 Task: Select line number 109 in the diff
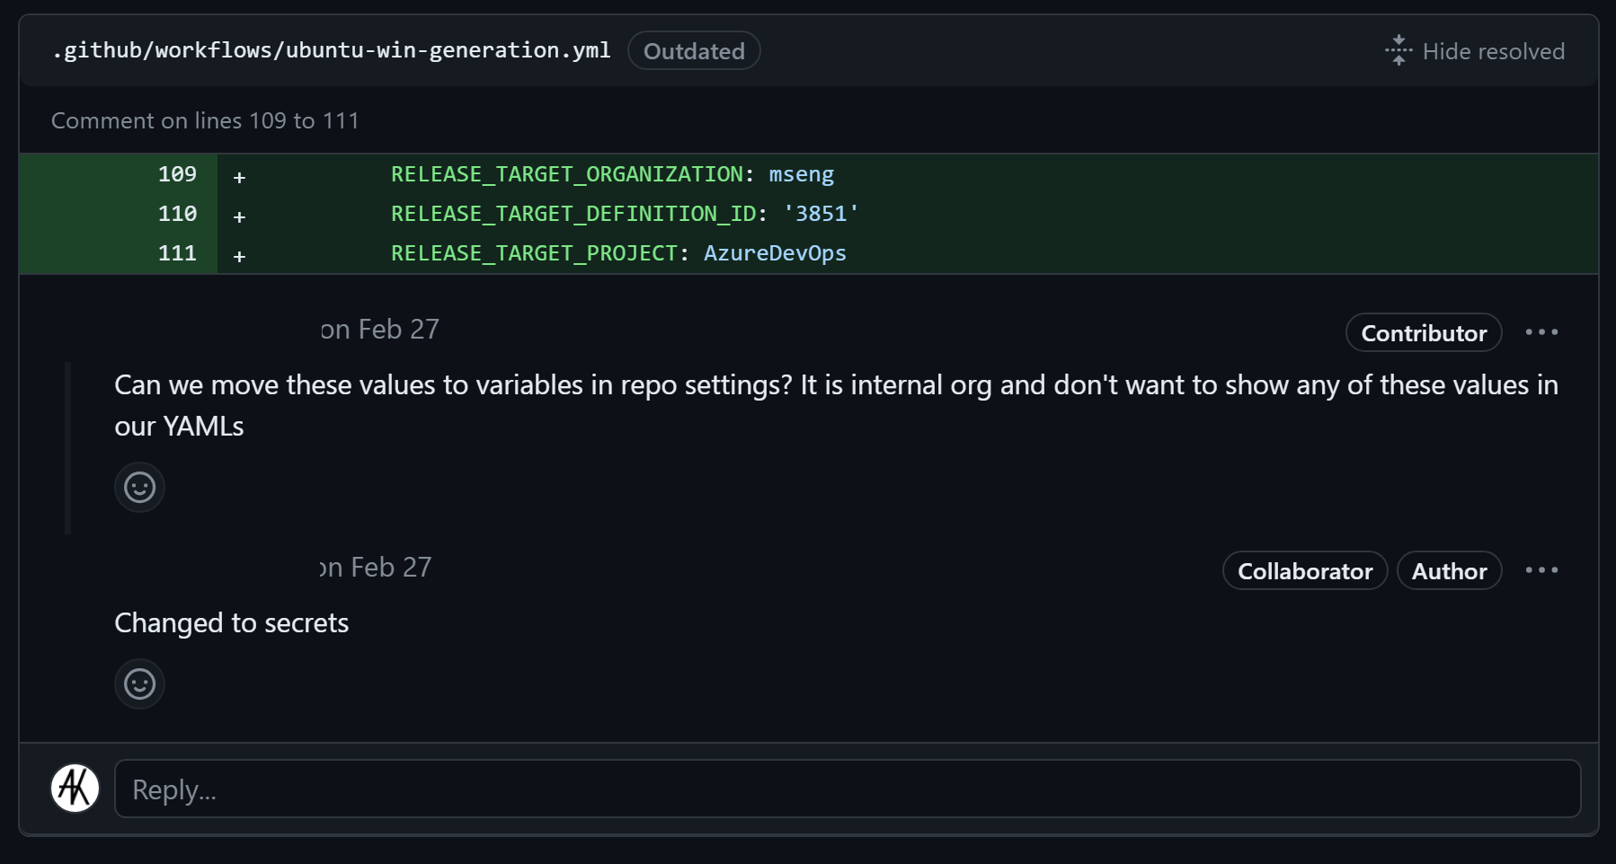pos(179,173)
